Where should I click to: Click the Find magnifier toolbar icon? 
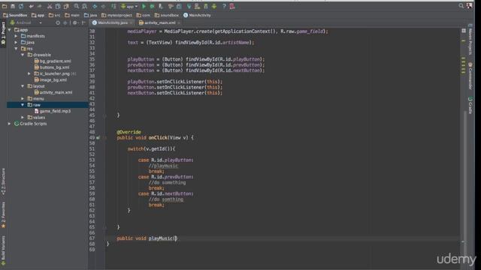coord(77,6)
